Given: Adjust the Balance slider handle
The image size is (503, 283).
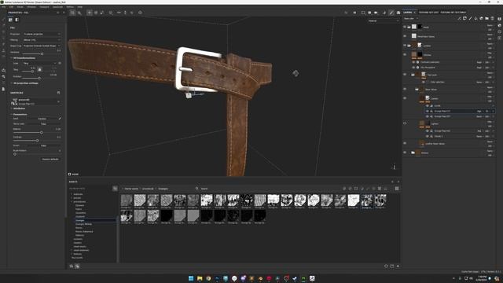Looking at the screenshot, I should click(41, 133).
